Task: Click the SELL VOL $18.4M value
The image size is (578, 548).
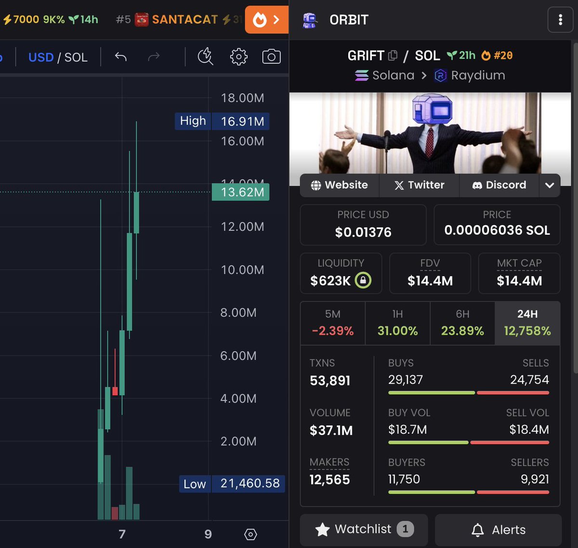Action: pyautogui.click(x=529, y=429)
